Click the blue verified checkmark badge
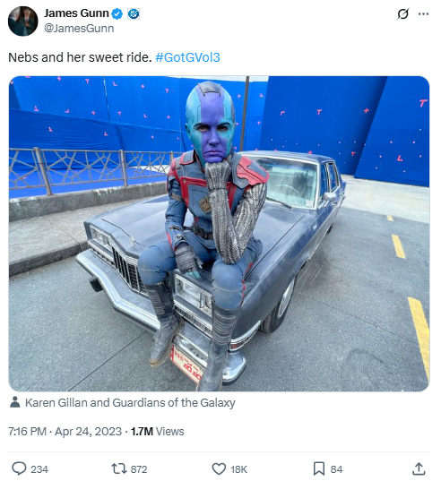This screenshot has height=481, width=441. [117, 13]
